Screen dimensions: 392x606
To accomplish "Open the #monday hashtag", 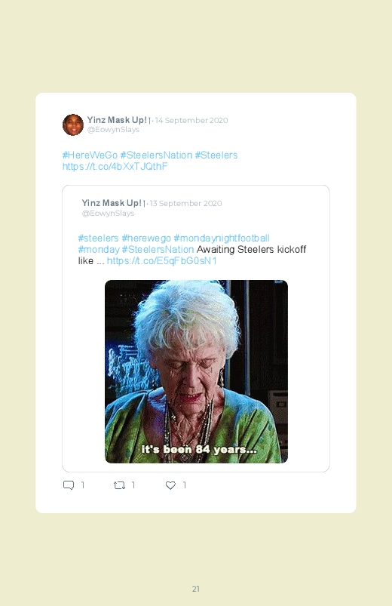I will point(99,249).
